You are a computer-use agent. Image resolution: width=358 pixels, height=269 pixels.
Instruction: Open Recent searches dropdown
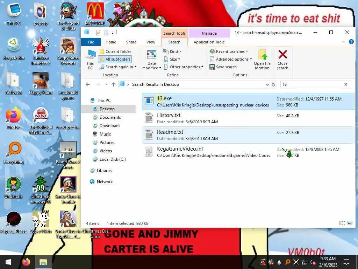(x=229, y=51)
